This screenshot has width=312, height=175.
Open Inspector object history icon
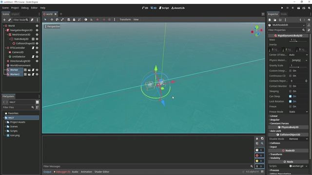[x=309, y=20]
